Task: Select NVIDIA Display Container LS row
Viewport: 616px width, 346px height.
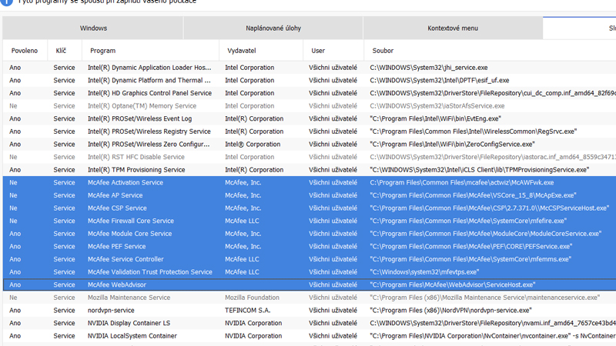Action: (310, 323)
